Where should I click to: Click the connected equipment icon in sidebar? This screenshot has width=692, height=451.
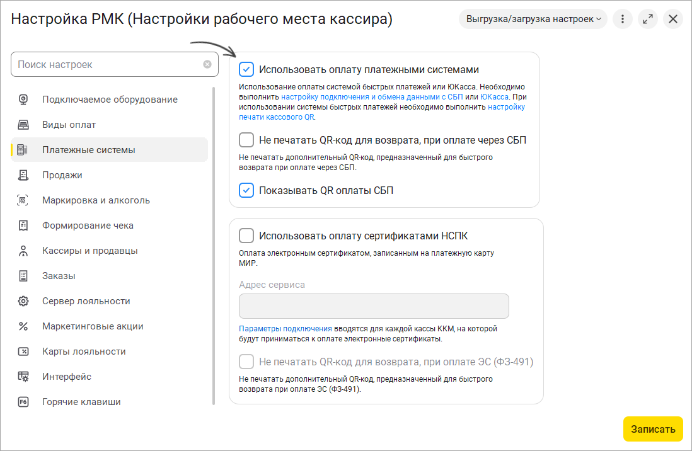click(x=23, y=100)
